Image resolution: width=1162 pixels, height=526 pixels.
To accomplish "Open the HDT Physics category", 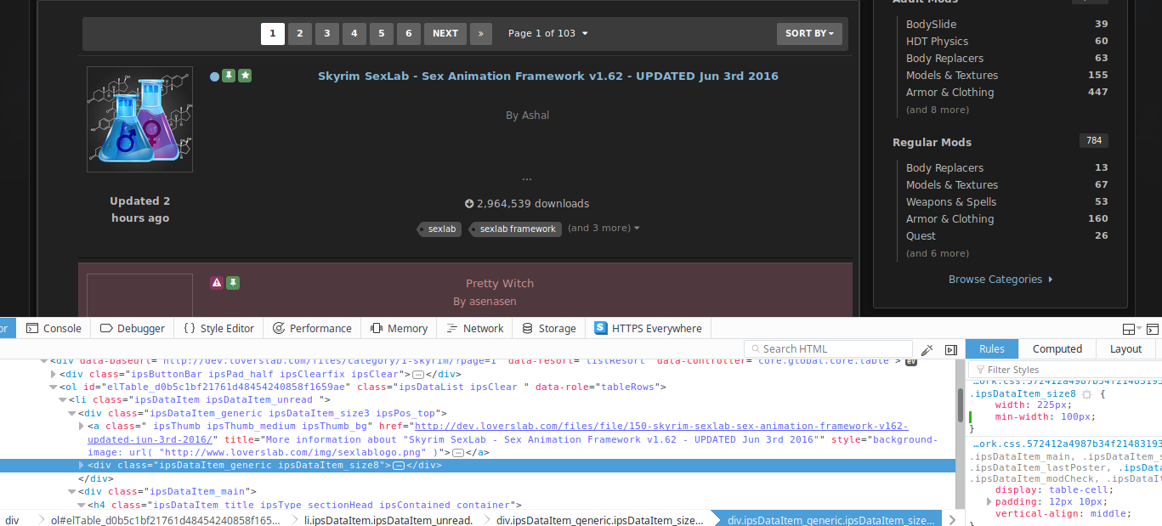I will 937,42.
